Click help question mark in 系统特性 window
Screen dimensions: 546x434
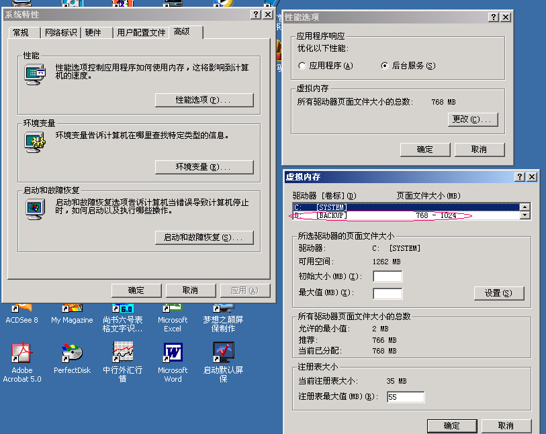(256, 15)
